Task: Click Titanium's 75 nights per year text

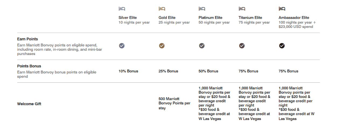Action: pyautogui.click(x=254, y=23)
